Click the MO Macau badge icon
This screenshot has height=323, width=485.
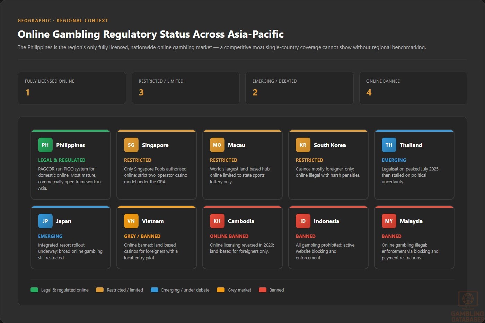[x=217, y=145]
